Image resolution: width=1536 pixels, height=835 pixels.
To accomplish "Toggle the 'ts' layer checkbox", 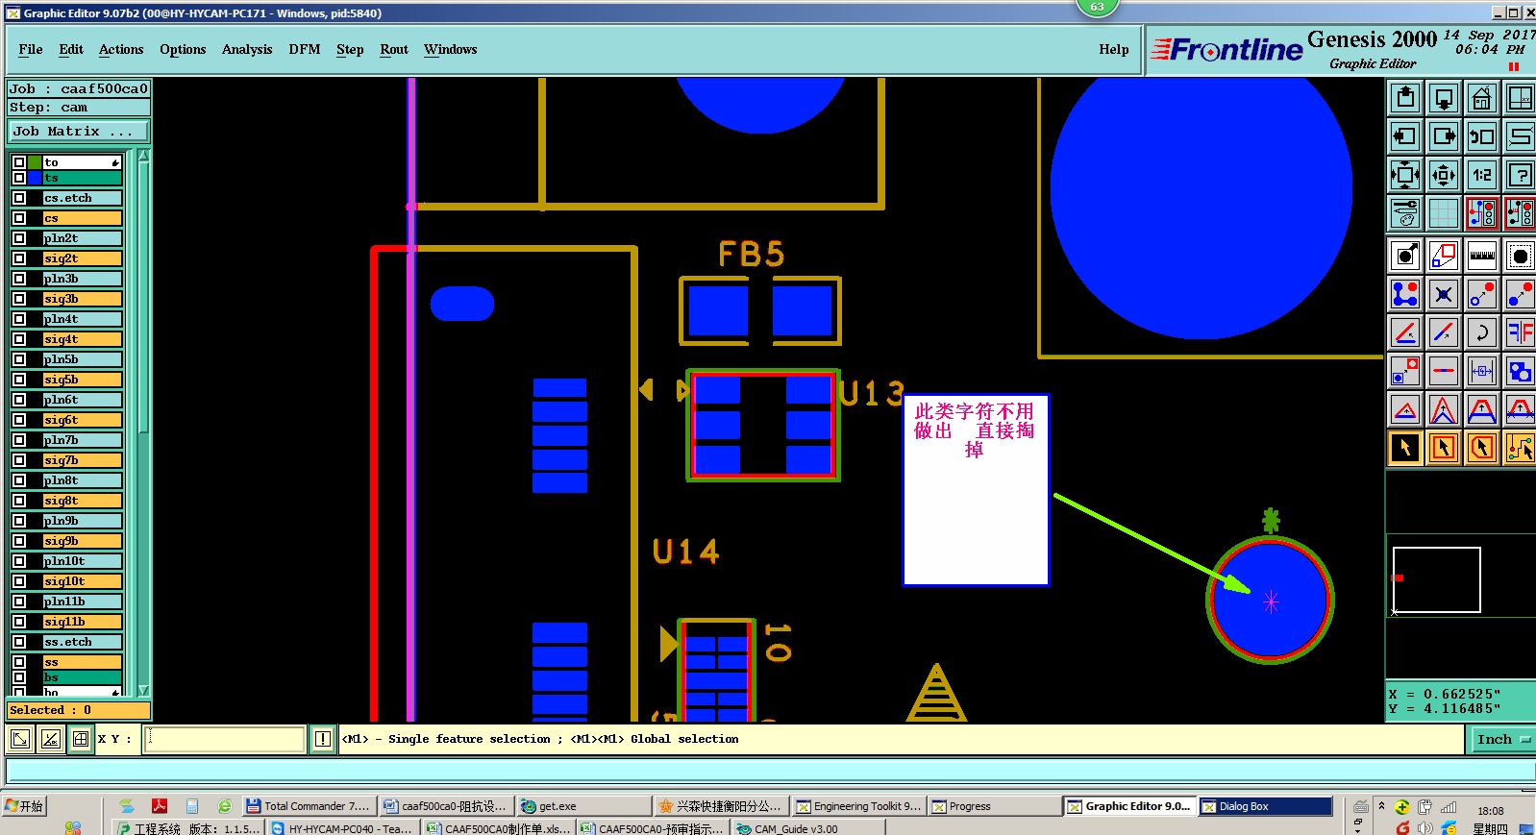I will [x=19, y=178].
